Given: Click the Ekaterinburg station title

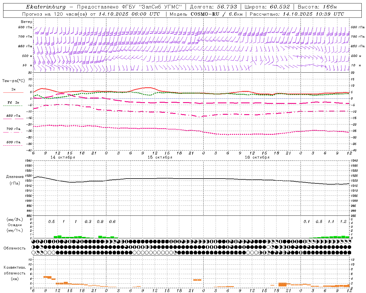Looking at the screenshot, I should (x=46, y=7).
